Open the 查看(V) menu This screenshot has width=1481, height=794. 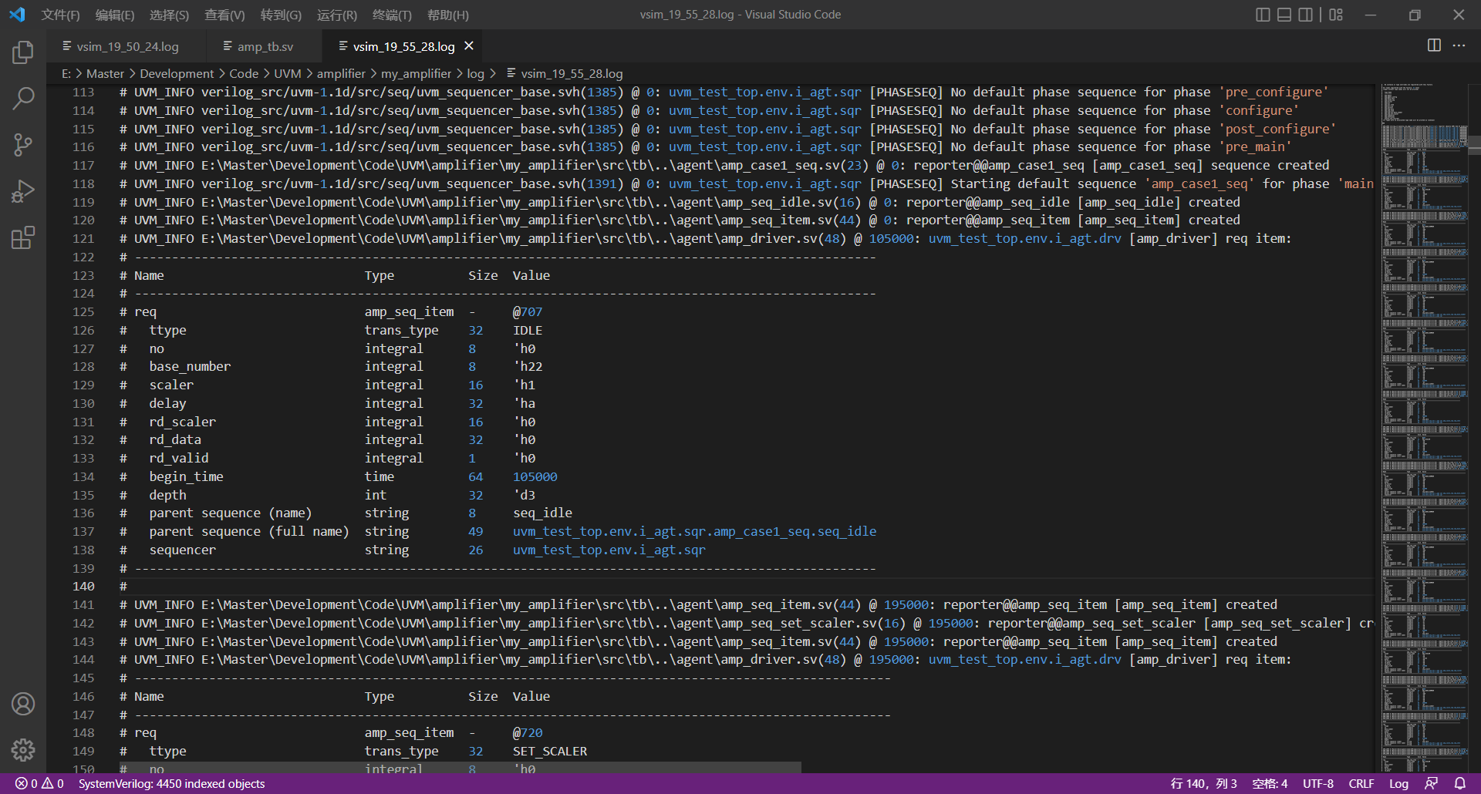pyautogui.click(x=224, y=15)
